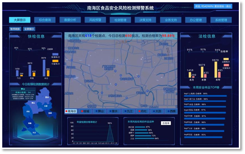Switch to the 风险预警 tab
Image resolution: width=245 pixels, height=154 pixels.
tap(95, 20)
